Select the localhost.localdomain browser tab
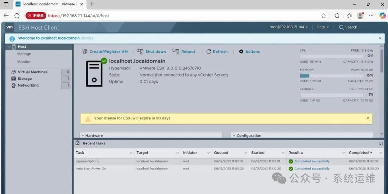This screenshot has width=388, height=194. tap(50, 4)
